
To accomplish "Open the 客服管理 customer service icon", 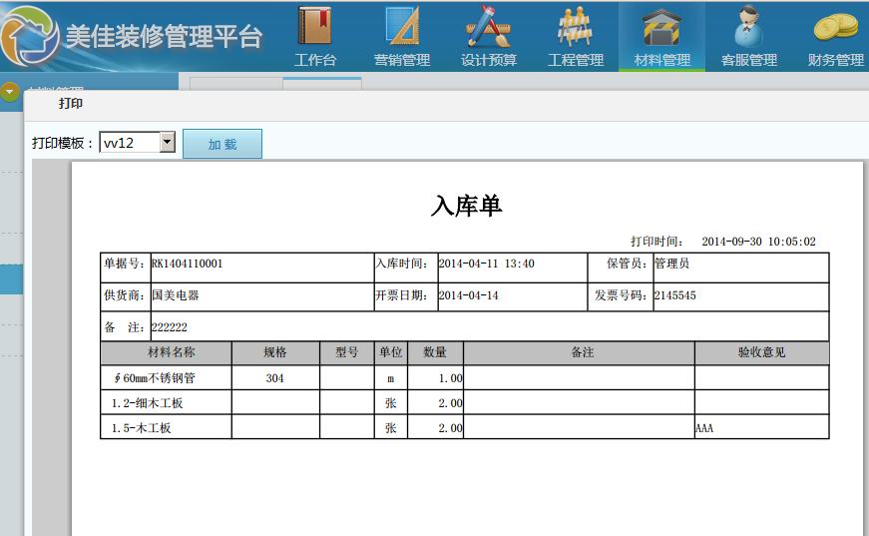I will coord(748,29).
